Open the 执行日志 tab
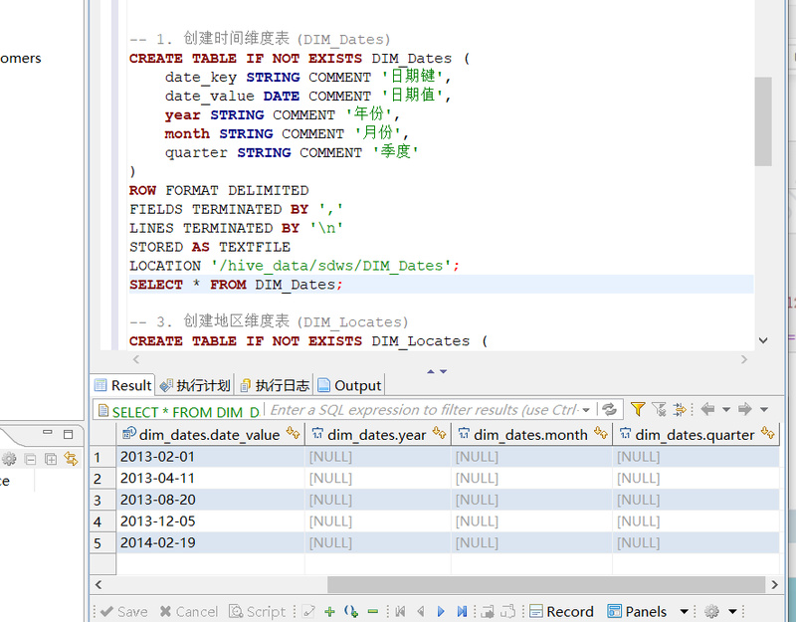Viewport: 796px width, 622px height. [275, 385]
